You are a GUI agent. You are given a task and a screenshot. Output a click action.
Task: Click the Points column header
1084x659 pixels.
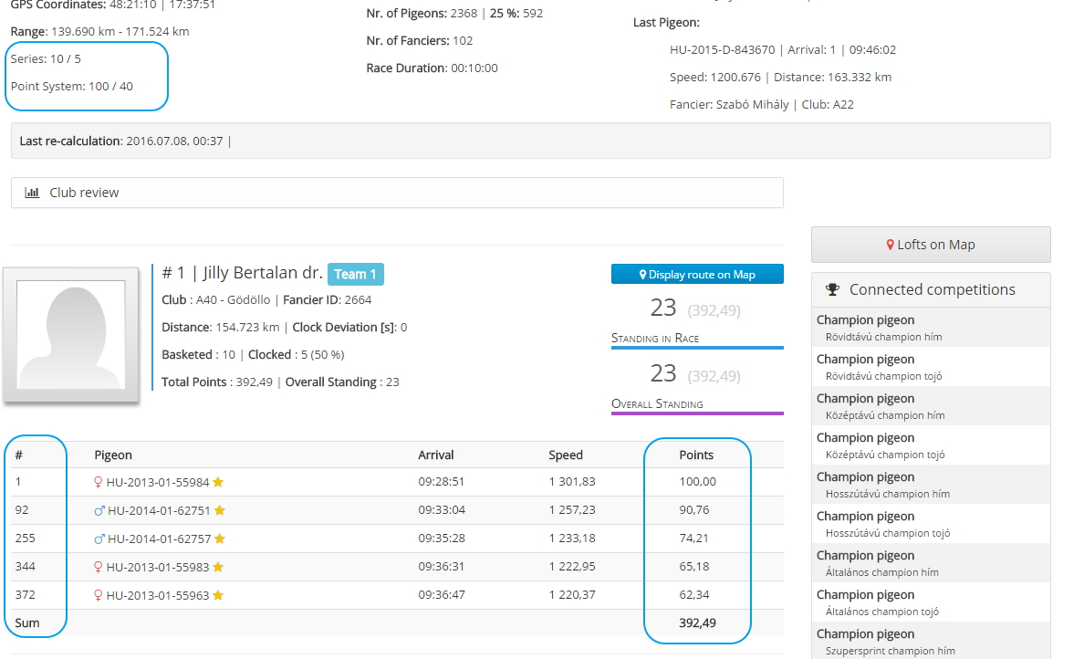click(x=696, y=455)
